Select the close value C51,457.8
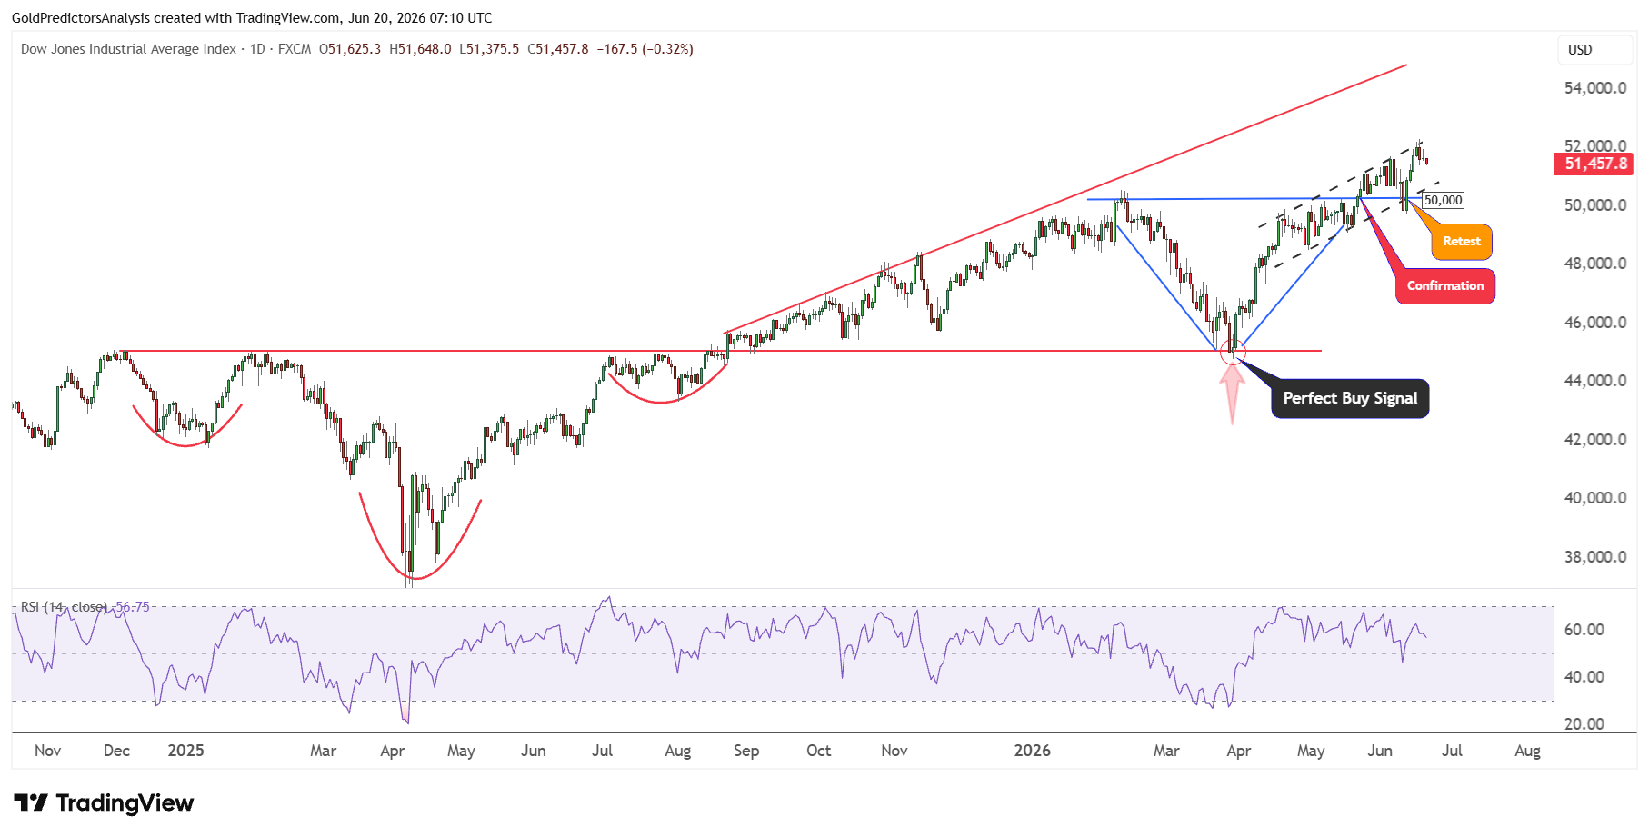The image size is (1649, 837). [x=558, y=49]
